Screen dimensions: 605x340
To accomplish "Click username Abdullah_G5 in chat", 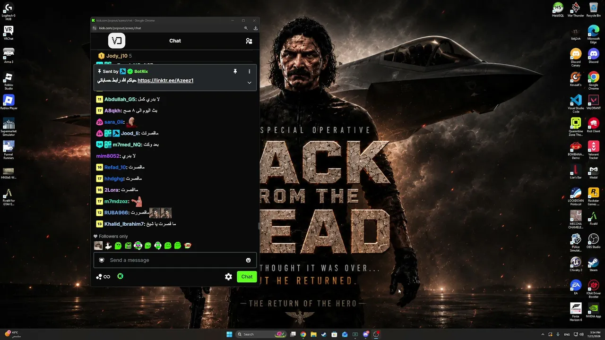I will (x=120, y=99).
